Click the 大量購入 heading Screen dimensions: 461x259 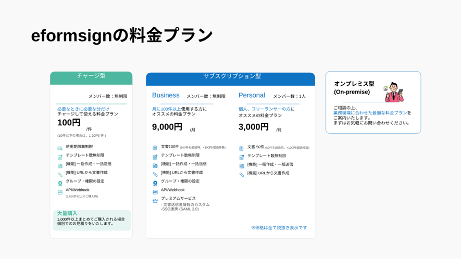[67, 213]
